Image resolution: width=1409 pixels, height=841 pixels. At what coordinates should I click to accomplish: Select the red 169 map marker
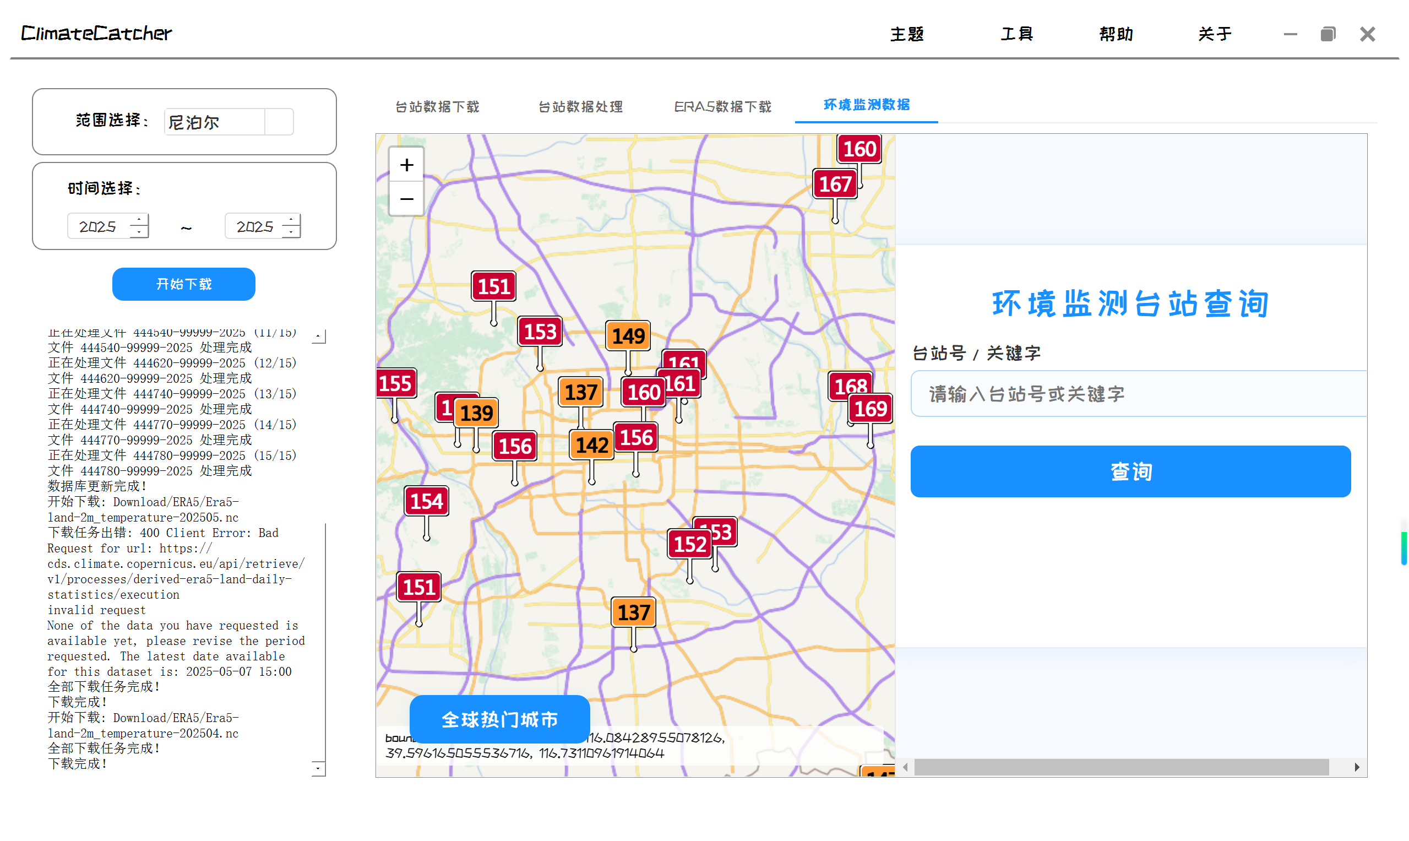[x=870, y=409]
